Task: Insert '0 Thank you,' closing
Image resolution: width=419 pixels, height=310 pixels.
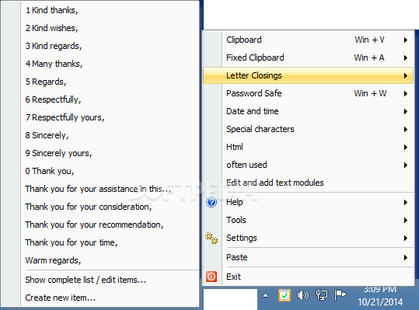Action: pos(100,171)
